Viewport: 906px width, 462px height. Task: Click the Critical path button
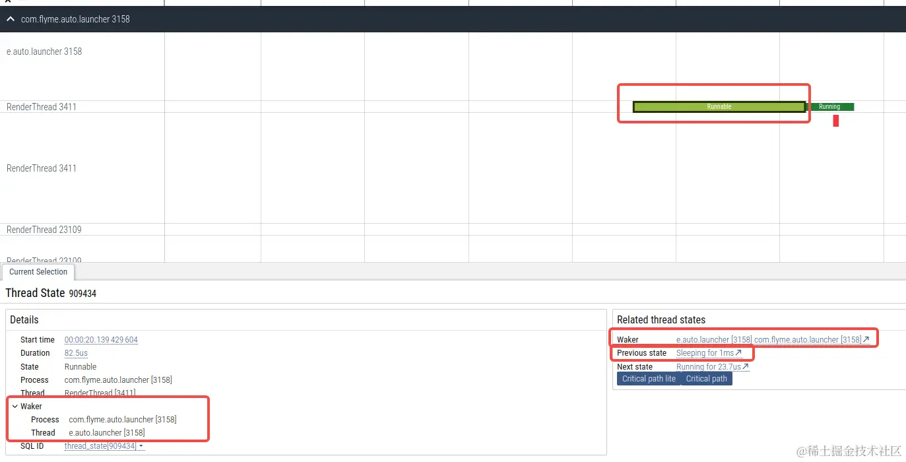click(x=707, y=379)
